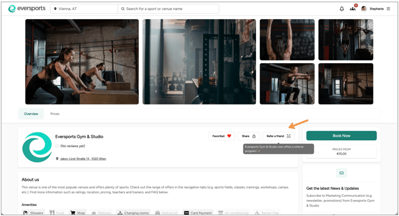Click the envelope newsletter icon
This screenshot has width=399, height=216.
pyautogui.click(x=341, y=173)
